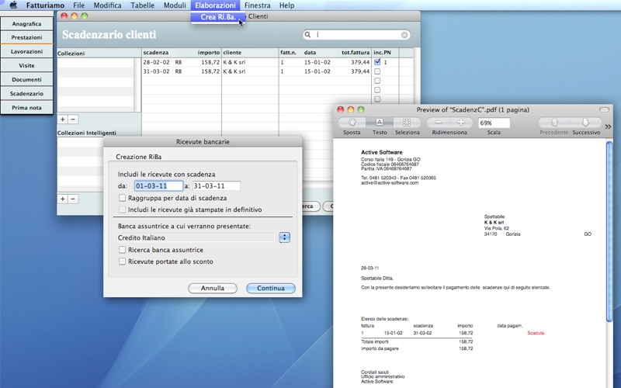
Task: Check Ricerca banca assuntrice option
Action: pyautogui.click(x=123, y=250)
